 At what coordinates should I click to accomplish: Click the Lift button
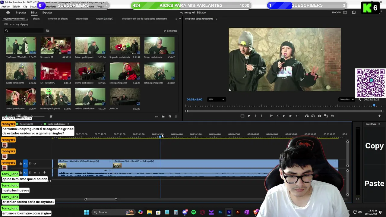click(307, 116)
